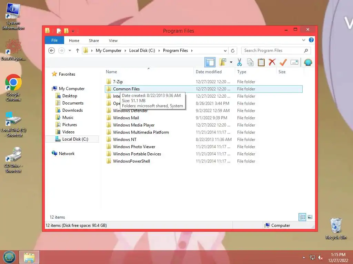Open the recent locations dropdown arrow
The width and height of the screenshot is (353, 264).
(x=70, y=51)
